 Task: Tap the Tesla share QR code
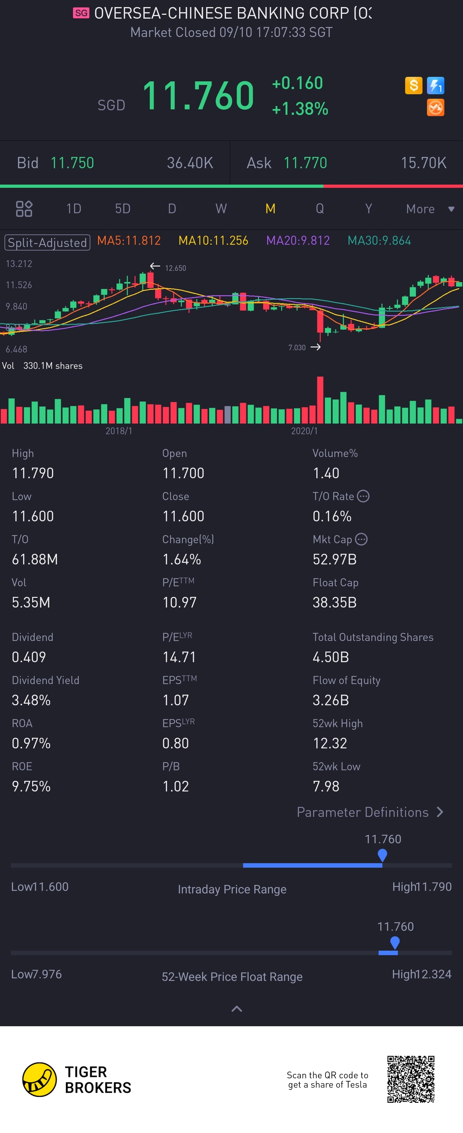[x=411, y=1079]
